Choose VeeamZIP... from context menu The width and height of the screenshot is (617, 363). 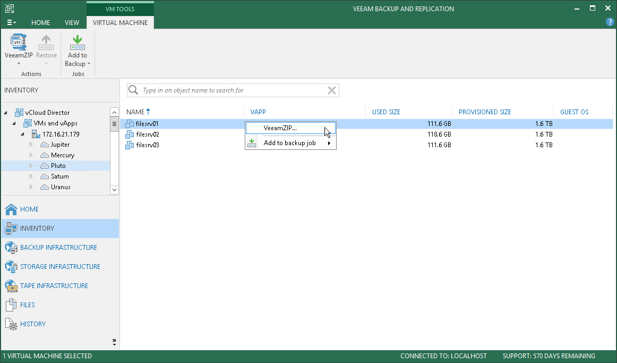(x=291, y=128)
